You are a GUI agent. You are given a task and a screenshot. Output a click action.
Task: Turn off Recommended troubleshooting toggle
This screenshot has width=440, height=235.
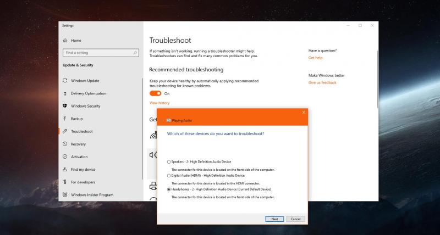(156, 93)
